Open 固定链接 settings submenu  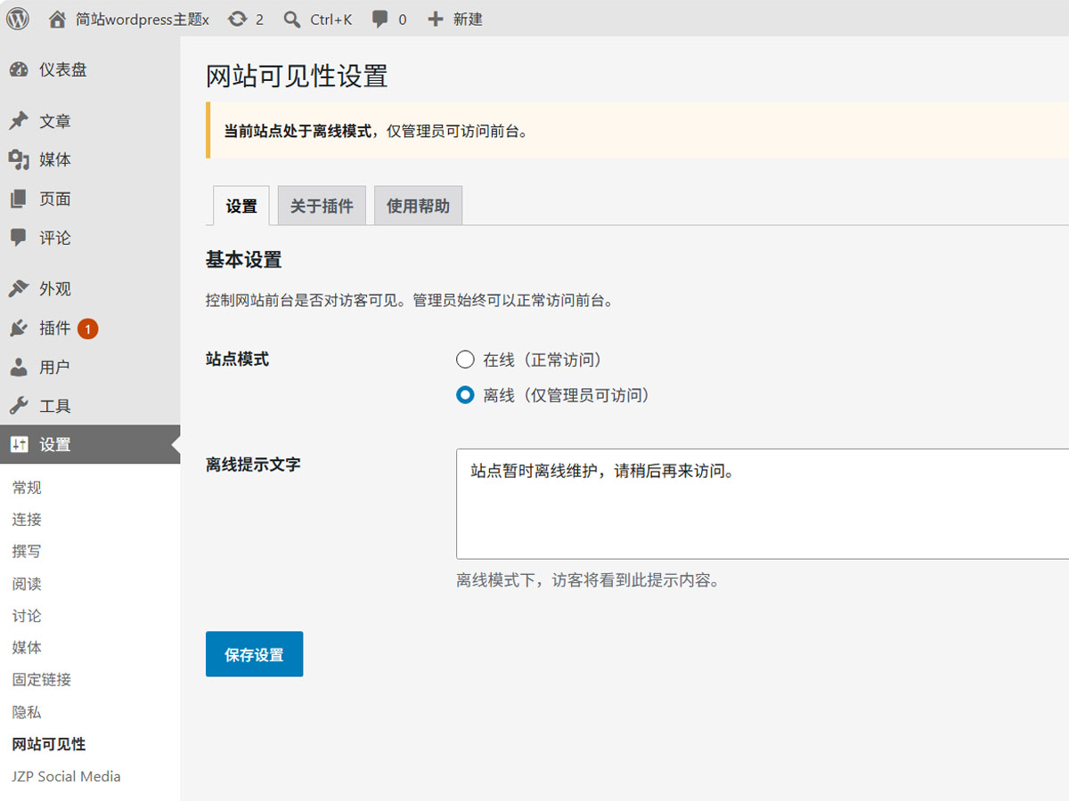click(x=42, y=680)
